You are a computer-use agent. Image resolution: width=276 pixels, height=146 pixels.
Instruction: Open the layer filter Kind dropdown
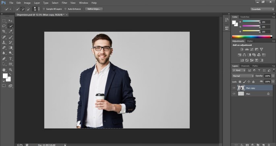pos(239,70)
